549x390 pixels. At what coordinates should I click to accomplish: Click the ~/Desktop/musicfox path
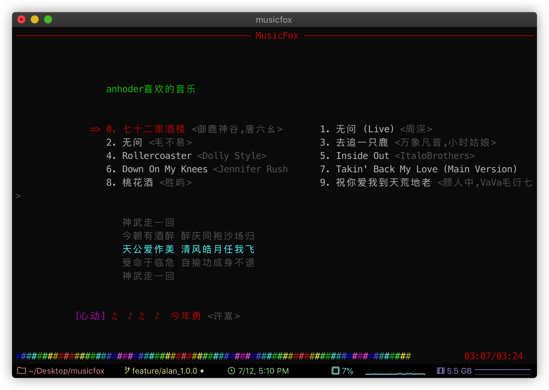point(67,371)
